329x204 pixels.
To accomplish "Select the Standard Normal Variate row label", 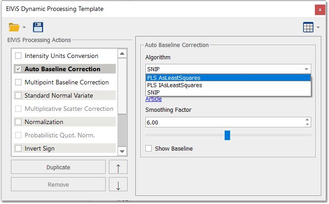I will (59, 95).
